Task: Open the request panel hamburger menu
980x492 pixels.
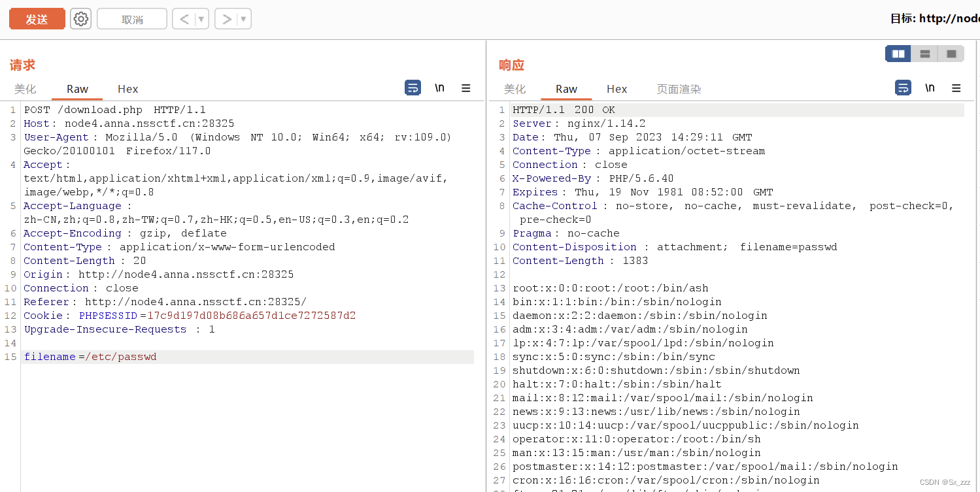Action: click(466, 88)
